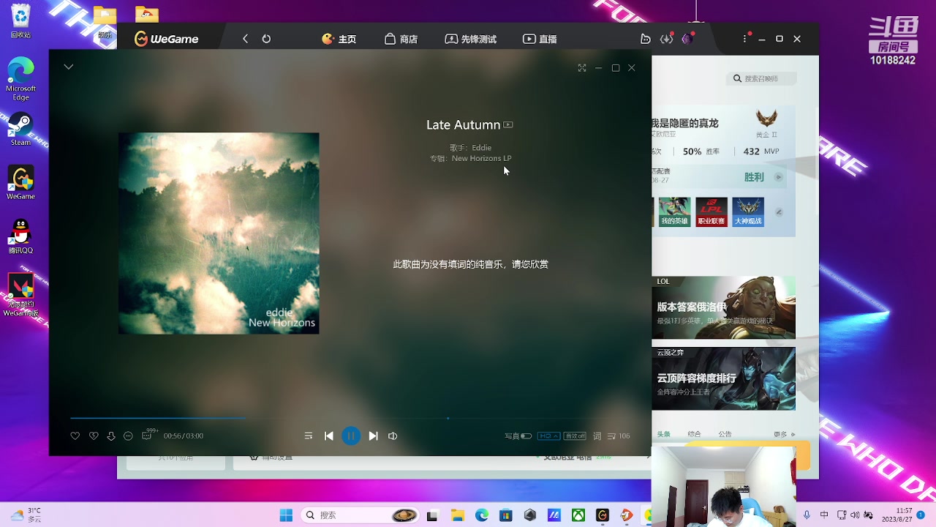Enter fullscreen mode in music player
The width and height of the screenshot is (936, 527).
pos(582,68)
